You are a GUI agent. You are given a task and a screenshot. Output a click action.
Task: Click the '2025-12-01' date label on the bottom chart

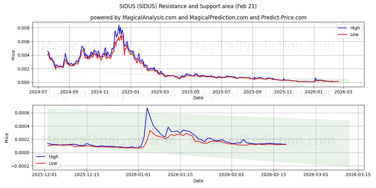(x=44, y=175)
